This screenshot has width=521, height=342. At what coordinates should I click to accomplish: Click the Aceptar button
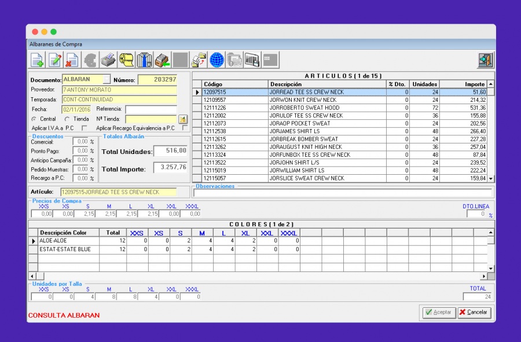pos(439,312)
